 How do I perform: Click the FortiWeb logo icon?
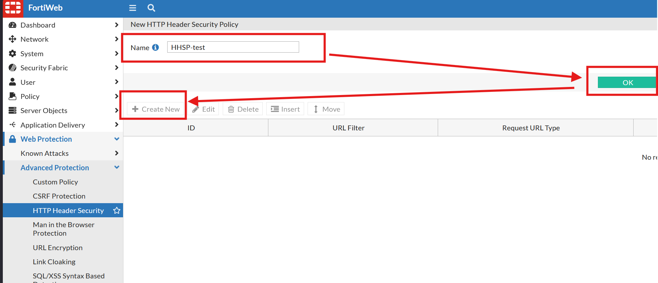[13, 8]
